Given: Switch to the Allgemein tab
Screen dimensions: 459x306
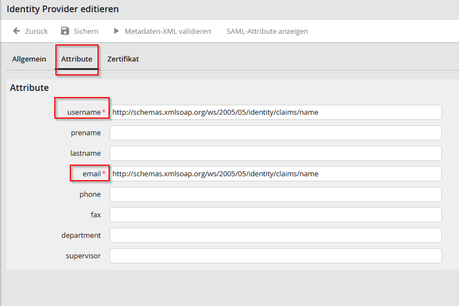Looking at the screenshot, I should pos(29,59).
